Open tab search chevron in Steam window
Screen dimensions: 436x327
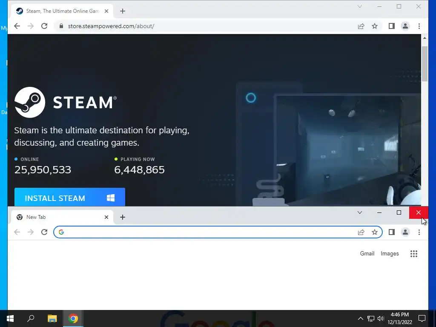click(360, 6)
